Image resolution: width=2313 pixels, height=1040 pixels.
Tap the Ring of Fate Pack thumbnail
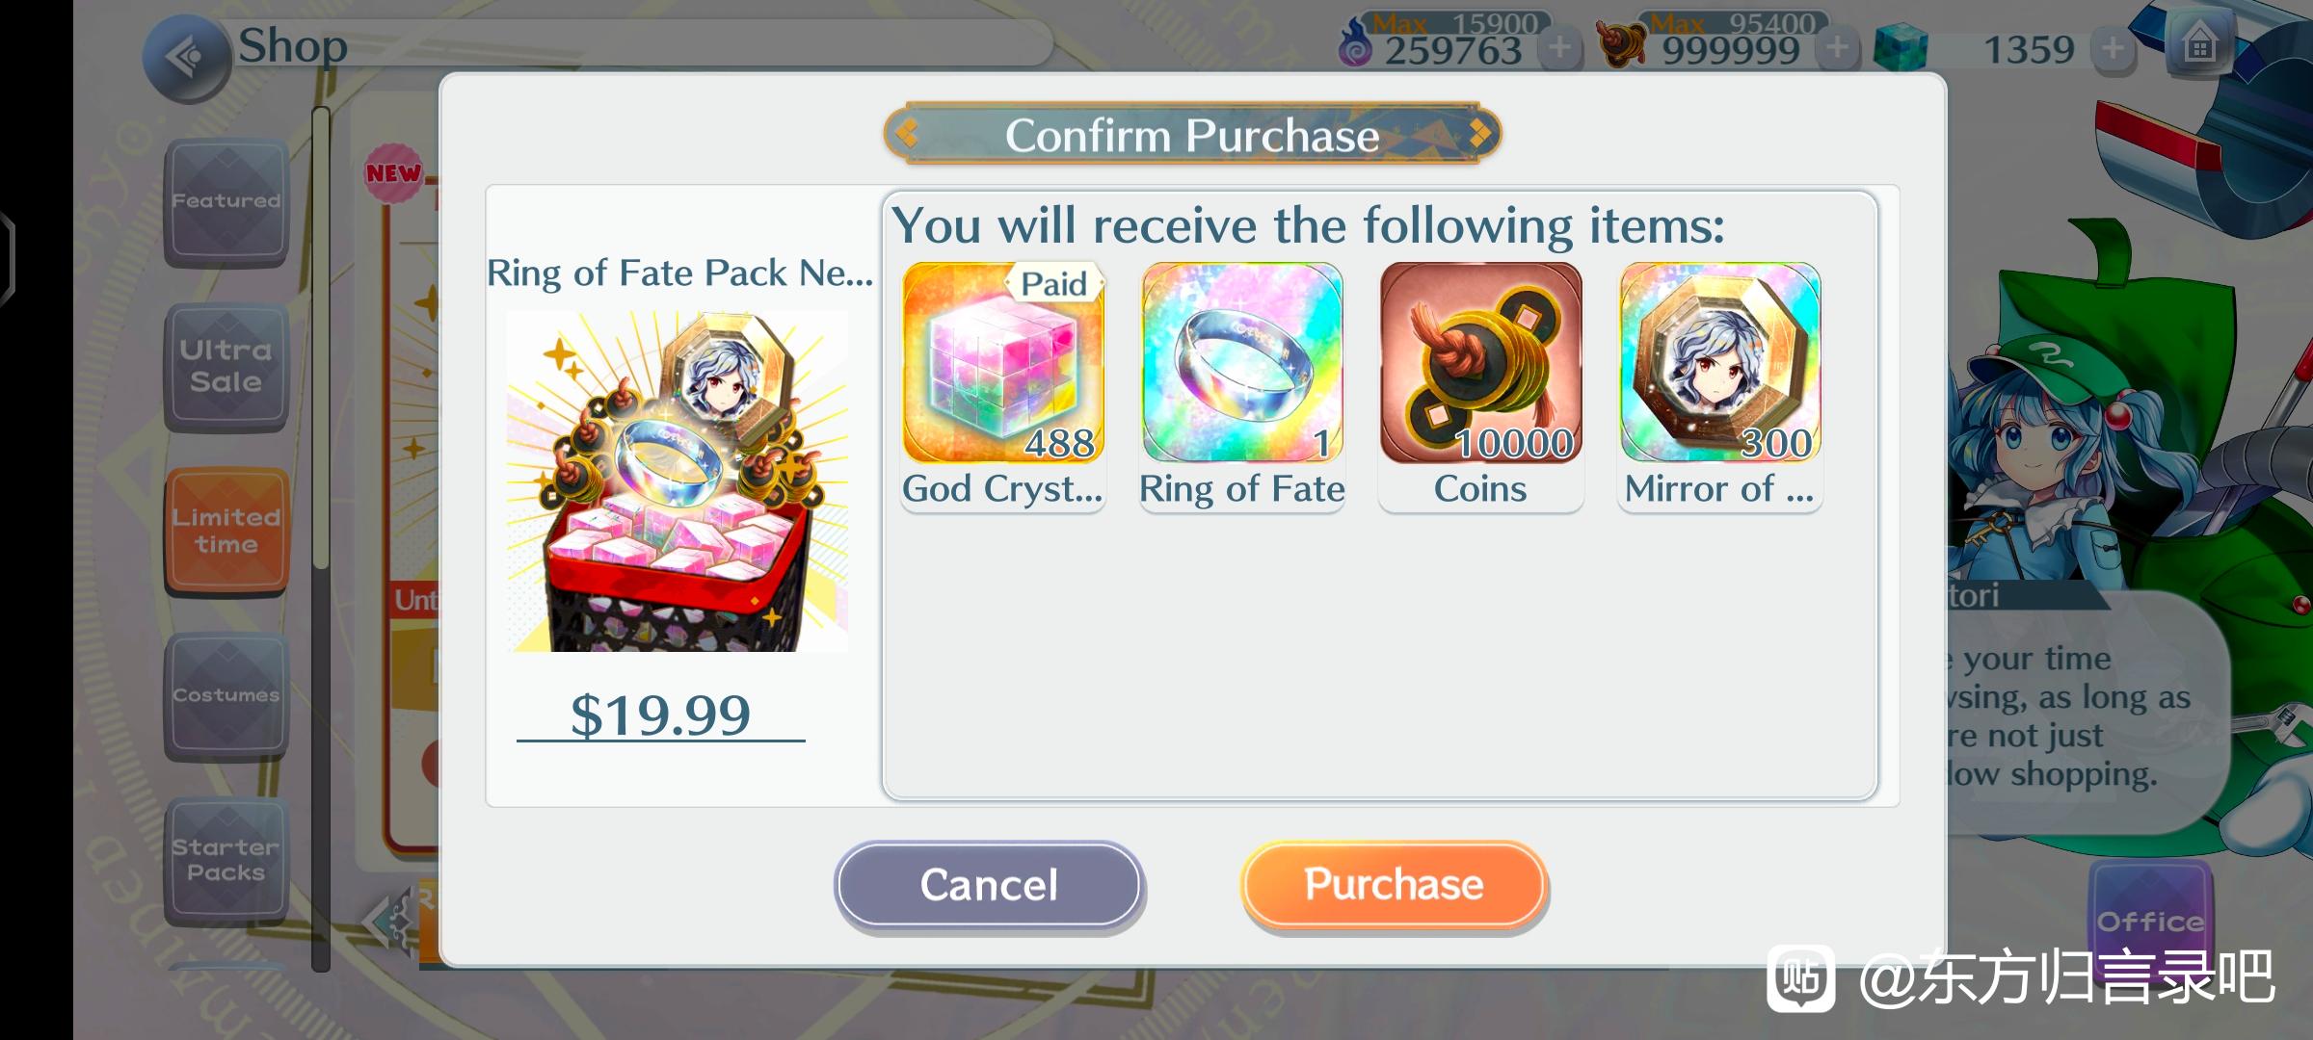pos(678,481)
